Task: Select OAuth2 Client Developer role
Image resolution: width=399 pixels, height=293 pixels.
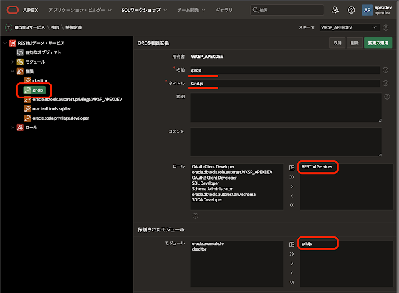Action: point(214,178)
